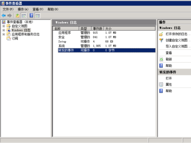
Task: Open the 查看(V) menu
Action: point(38,9)
